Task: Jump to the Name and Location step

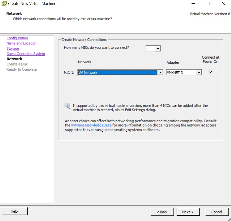Action: click(x=21, y=43)
